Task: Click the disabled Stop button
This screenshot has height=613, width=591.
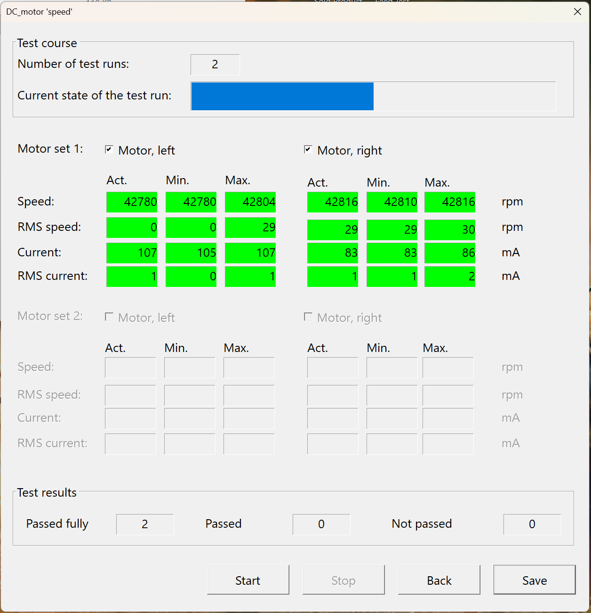Action: [343, 580]
